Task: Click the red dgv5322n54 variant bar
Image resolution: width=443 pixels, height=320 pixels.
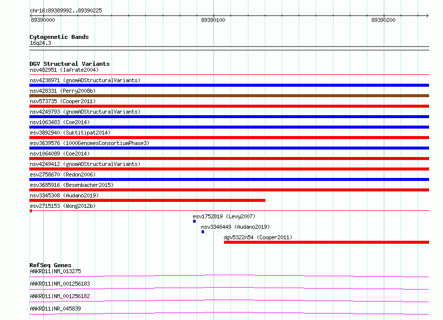Action: [x=327, y=242]
